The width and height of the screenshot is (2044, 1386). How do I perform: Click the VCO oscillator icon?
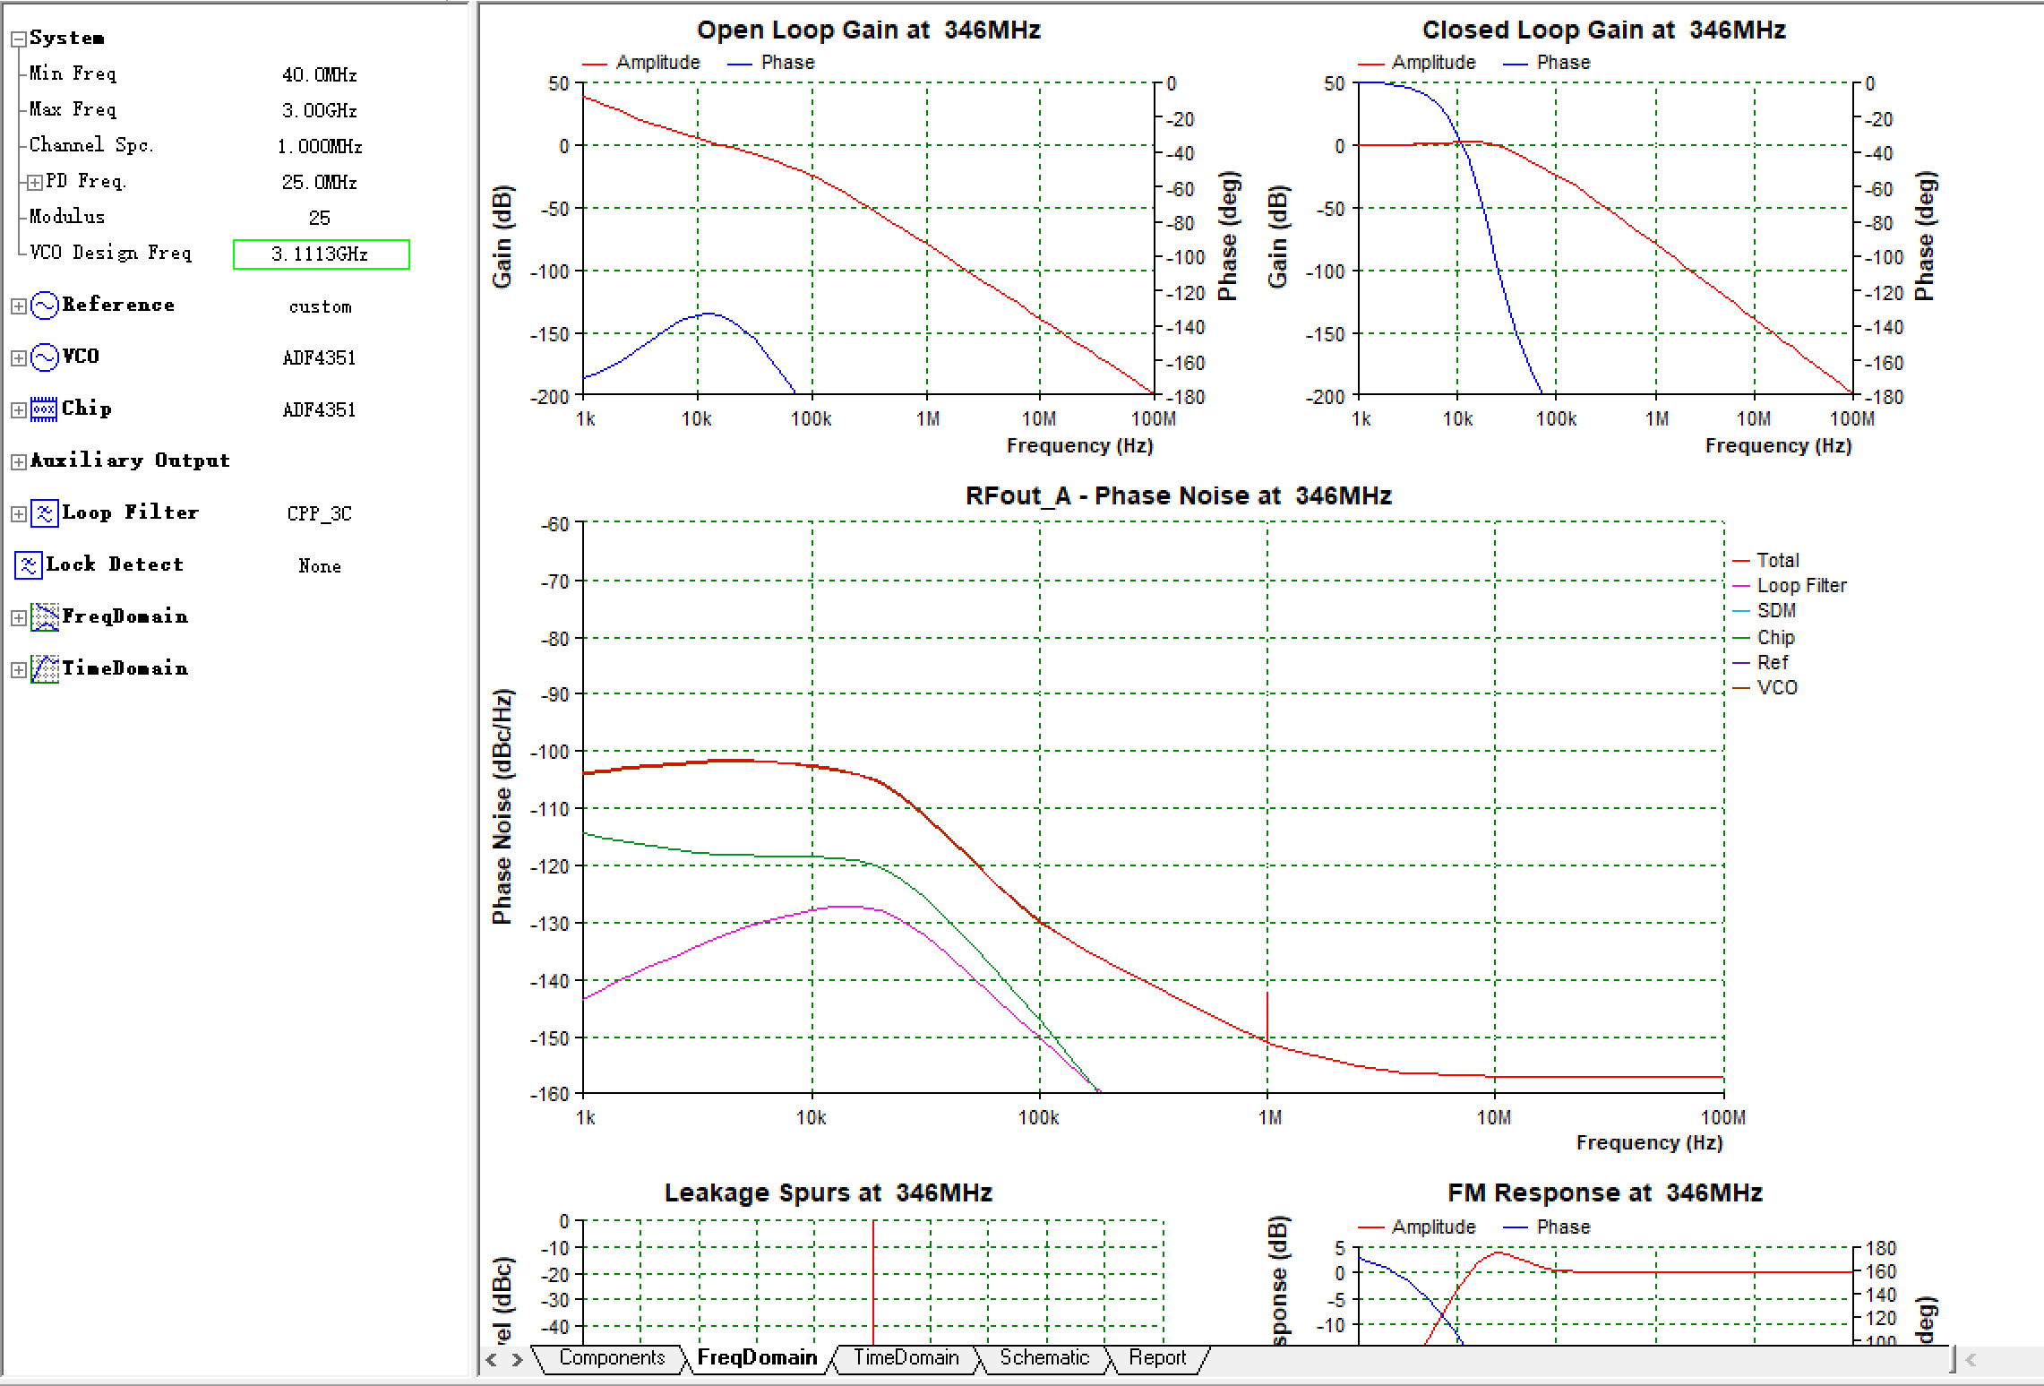[x=44, y=357]
